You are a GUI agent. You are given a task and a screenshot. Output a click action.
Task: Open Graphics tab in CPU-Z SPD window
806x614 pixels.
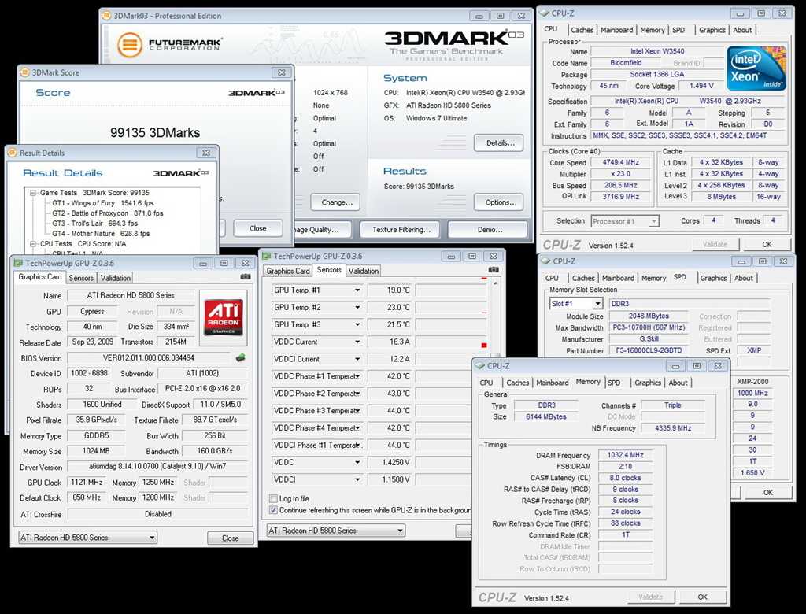coord(713,278)
